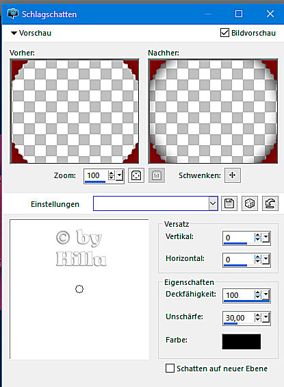Click the shadow offset crosshair handle
Image resolution: width=284 pixels, height=387 pixels.
point(79,289)
